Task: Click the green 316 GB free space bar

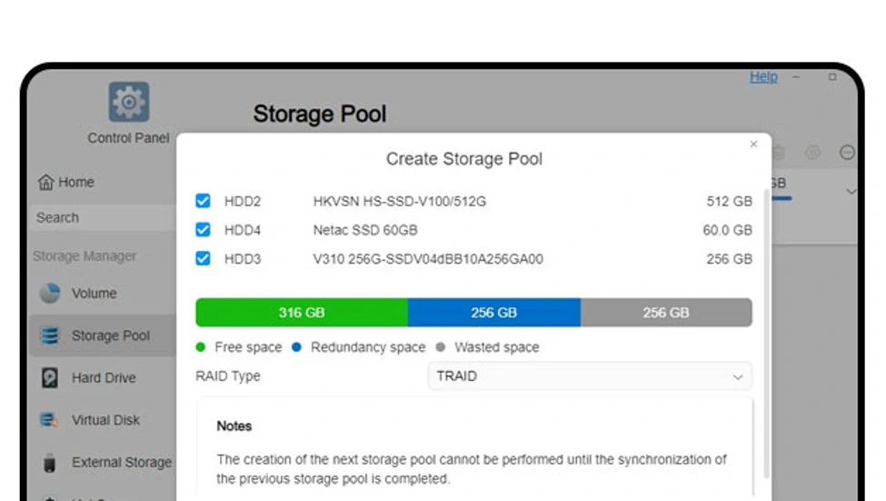Action: [x=302, y=313]
